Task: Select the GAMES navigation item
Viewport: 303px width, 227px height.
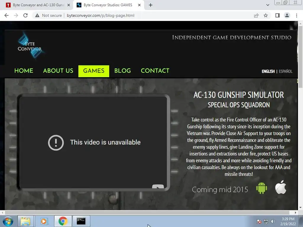Action: 94,71
